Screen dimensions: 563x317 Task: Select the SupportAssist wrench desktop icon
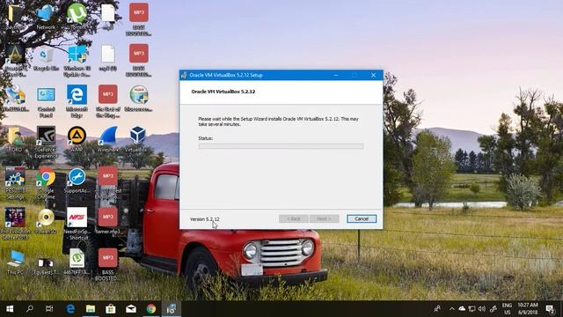click(x=77, y=181)
